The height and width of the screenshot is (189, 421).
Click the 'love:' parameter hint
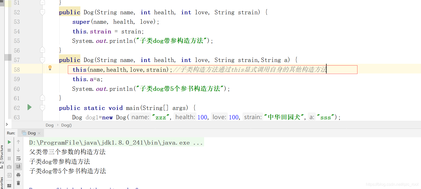(220, 117)
